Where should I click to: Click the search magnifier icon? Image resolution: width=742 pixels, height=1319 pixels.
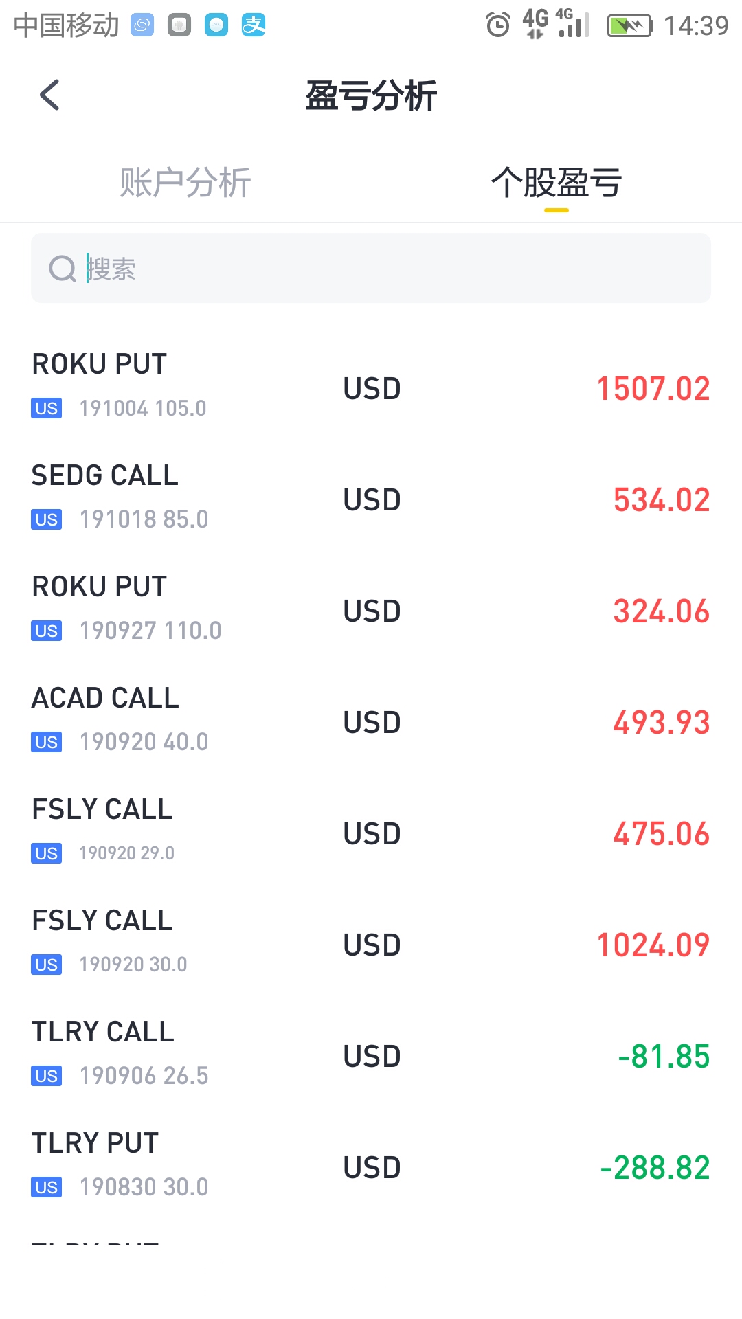coord(63,269)
